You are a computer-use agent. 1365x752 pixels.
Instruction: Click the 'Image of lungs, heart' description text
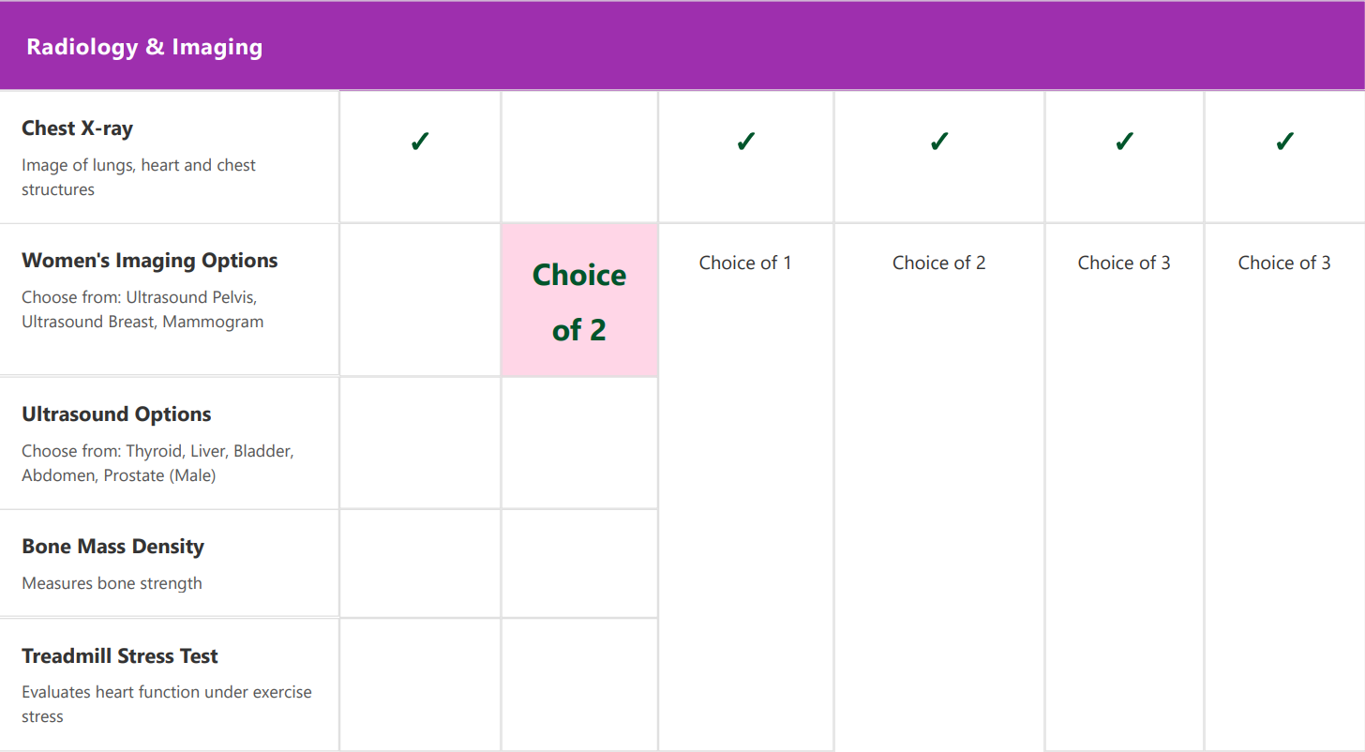click(x=139, y=177)
